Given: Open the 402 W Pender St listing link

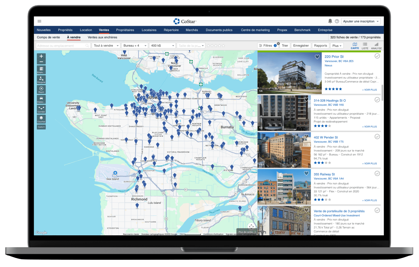Looking at the screenshot, I should (326, 137).
